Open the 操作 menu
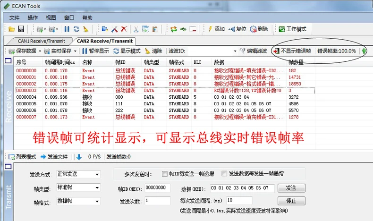The width and height of the screenshot is (373, 221). pyautogui.click(x=33, y=18)
